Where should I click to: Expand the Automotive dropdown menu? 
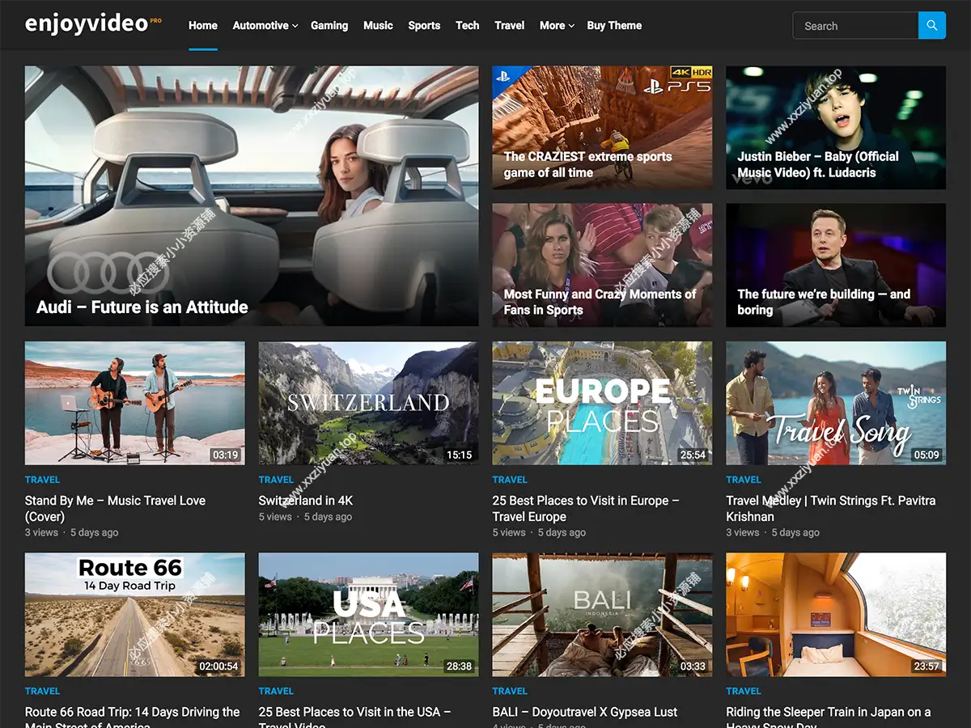(265, 26)
